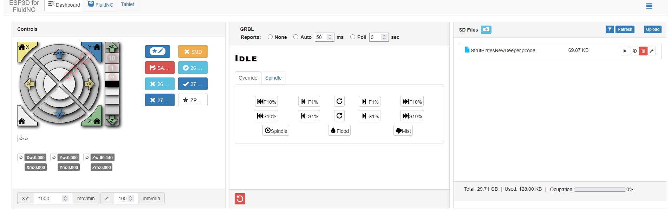Click the Refresh button
This screenshot has width=671, height=210.
coord(625,29)
